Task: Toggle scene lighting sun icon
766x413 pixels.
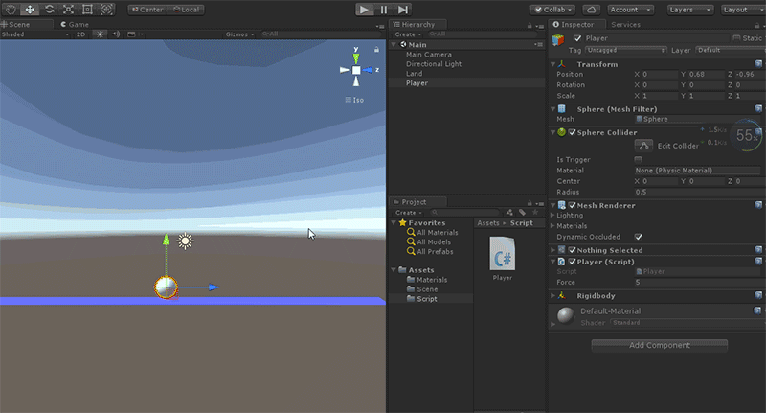Action: pyautogui.click(x=101, y=34)
